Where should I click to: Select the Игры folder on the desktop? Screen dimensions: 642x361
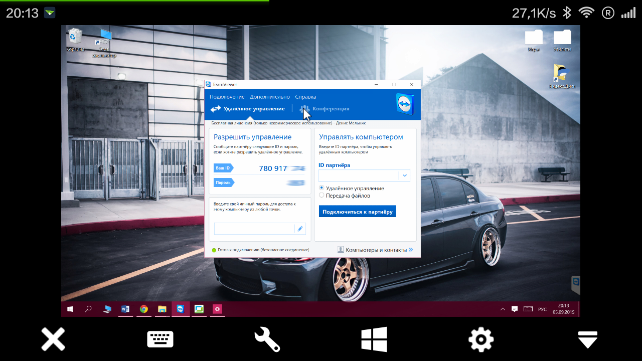[534, 40]
